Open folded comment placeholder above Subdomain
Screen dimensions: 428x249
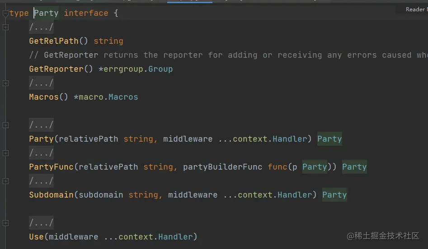tap(41, 181)
